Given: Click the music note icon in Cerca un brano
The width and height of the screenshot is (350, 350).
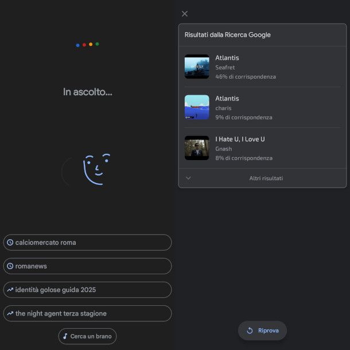Looking at the screenshot, I should [65, 336].
